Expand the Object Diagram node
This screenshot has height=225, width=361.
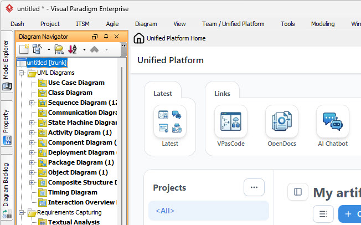tap(32, 172)
